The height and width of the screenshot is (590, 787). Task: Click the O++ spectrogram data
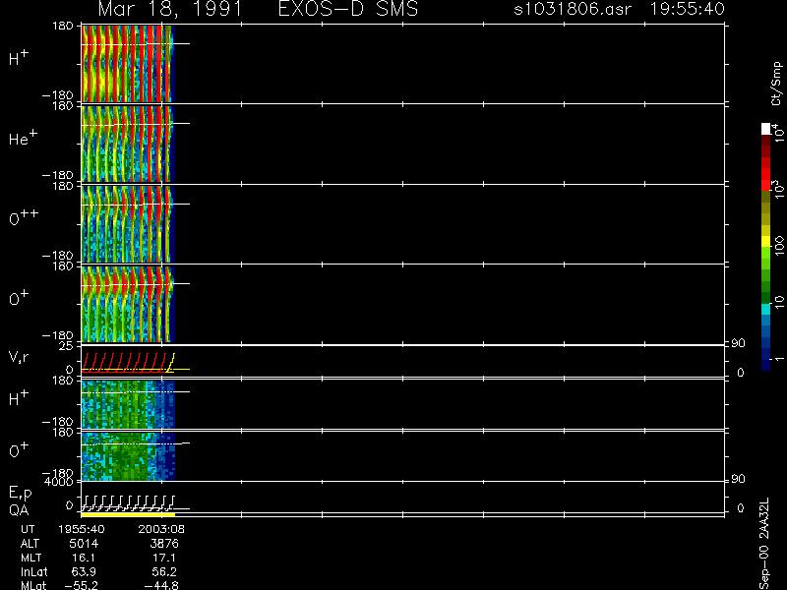tap(126, 224)
